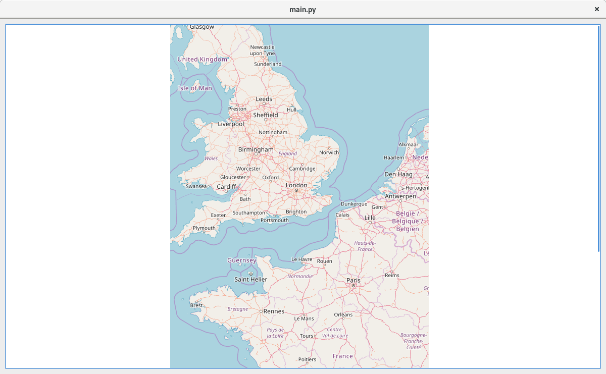The image size is (606, 374).
Task: Click the London city marker
Action: pyautogui.click(x=296, y=190)
